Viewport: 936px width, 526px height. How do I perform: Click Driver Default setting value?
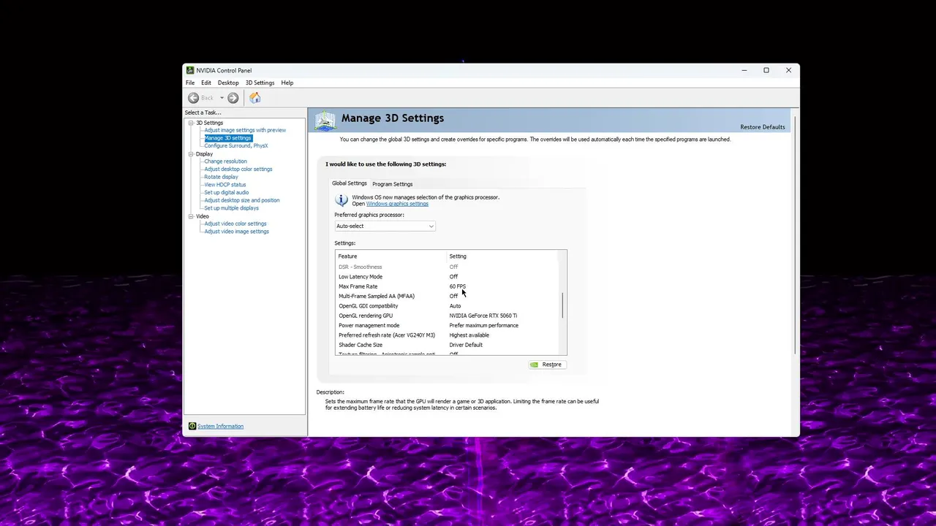pyautogui.click(x=466, y=345)
